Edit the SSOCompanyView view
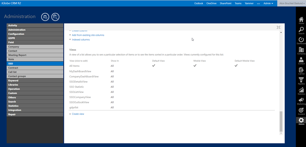This screenshot has width=306, height=147. (x=80, y=97)
